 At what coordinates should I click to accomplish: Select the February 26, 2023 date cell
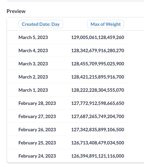(37, 130)
